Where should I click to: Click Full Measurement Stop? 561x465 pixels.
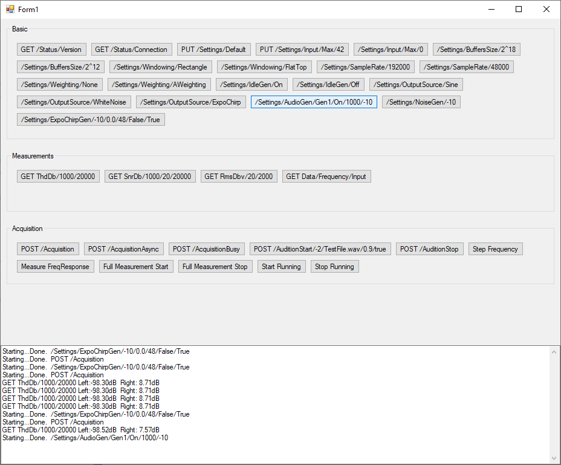pyautogui.click(x=215, y=266)
